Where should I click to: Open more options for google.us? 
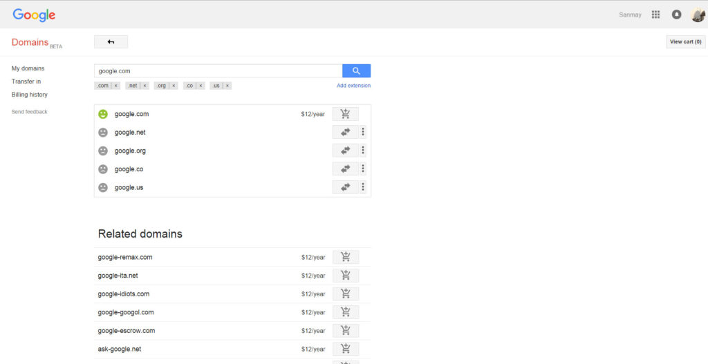click(363, 187)
